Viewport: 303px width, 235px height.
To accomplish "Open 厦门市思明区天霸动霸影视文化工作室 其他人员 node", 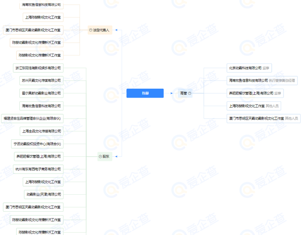I will (x=264, y=118).
